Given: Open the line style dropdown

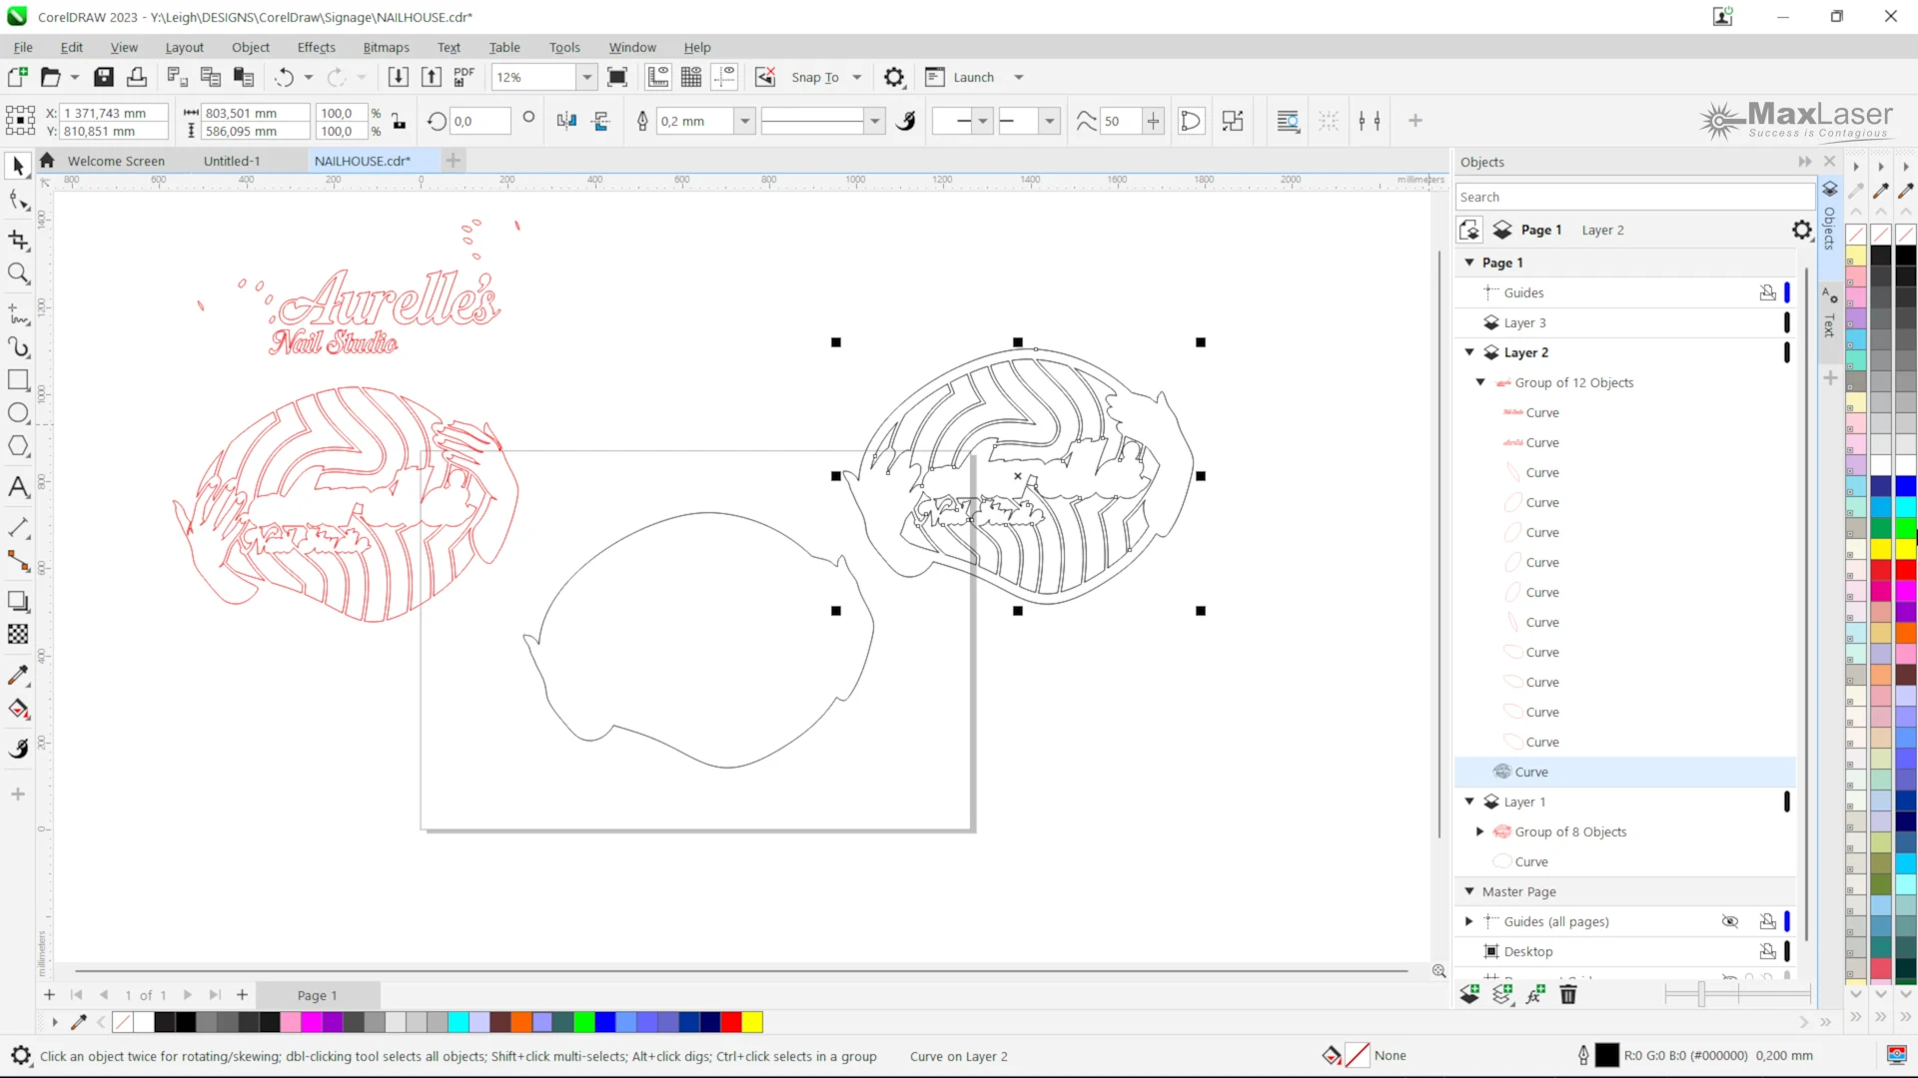Looking at the screenshot, I should [875, 121].
